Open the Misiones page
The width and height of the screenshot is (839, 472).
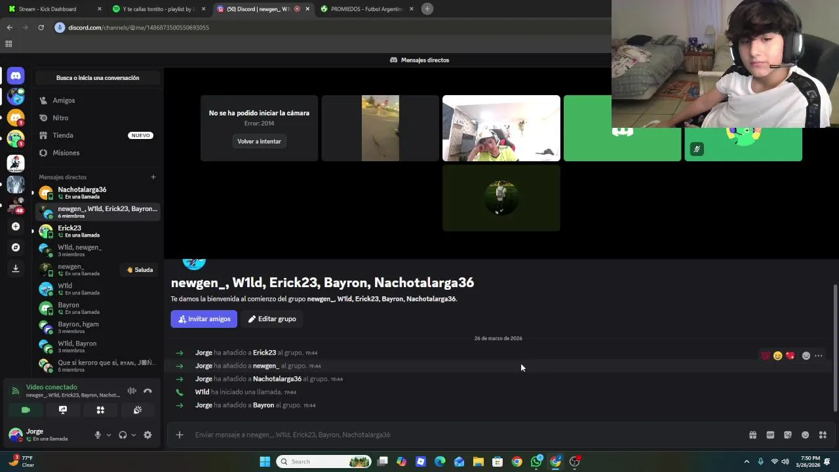click(x=98, y=153)
